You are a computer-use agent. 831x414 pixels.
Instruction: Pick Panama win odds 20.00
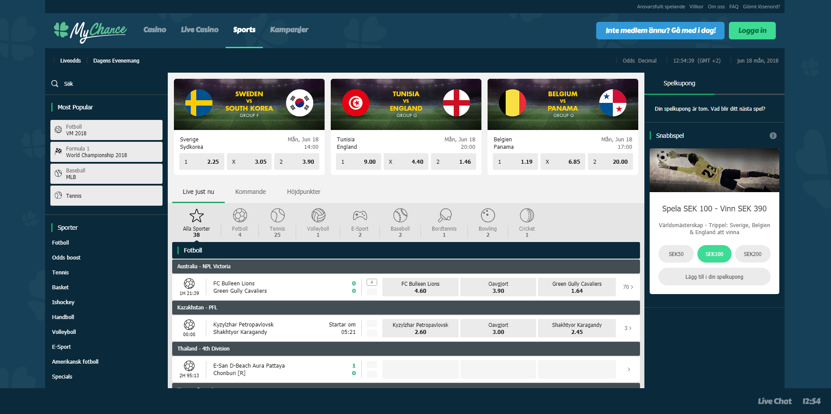[610, 161]
